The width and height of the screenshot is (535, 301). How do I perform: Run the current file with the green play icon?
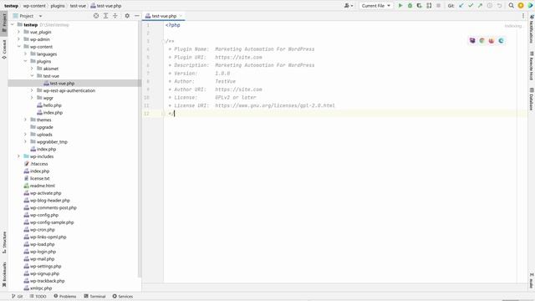pos(400,6)
